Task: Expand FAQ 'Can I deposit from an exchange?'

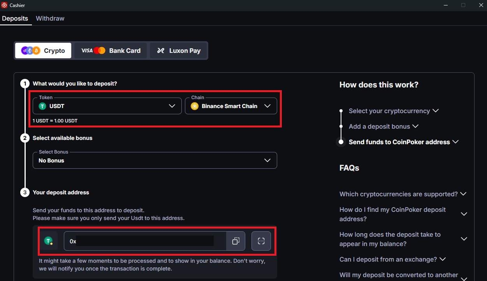Action: click(x=392, y=259)
